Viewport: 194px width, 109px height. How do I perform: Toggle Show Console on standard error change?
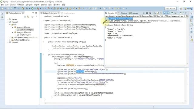coord(168,13)
